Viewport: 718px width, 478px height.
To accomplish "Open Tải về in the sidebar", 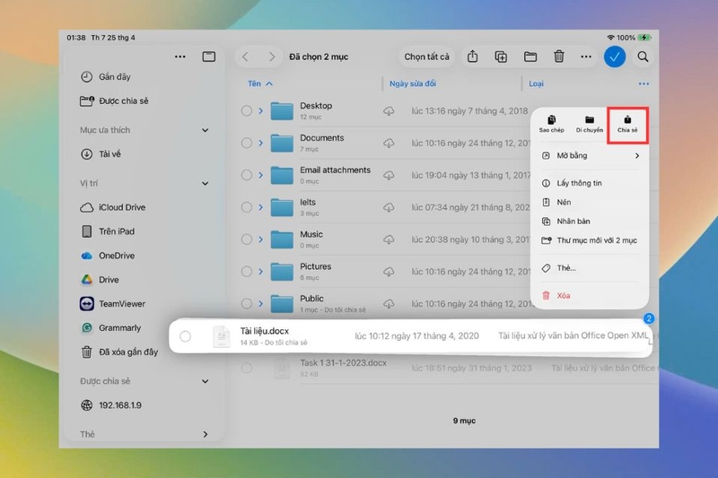I will tap(101, 154).
